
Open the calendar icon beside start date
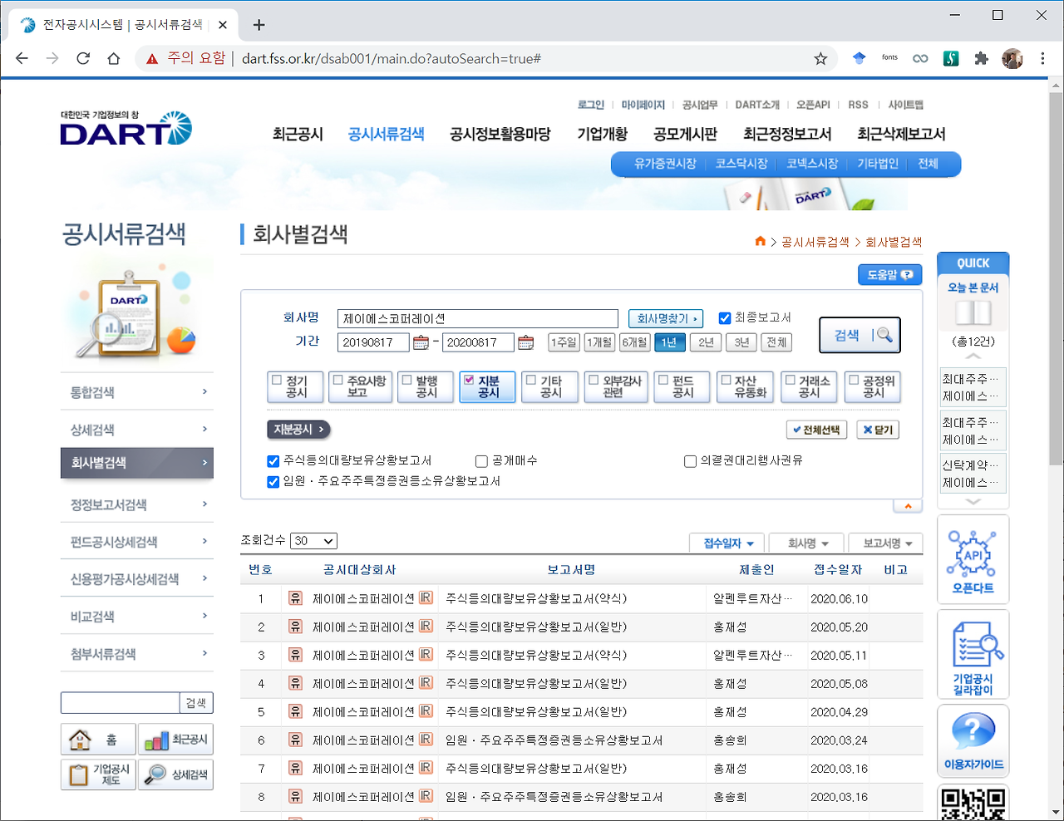point(419,342)
